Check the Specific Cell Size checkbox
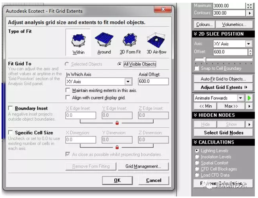258x198 pixels. click(10, 132)
